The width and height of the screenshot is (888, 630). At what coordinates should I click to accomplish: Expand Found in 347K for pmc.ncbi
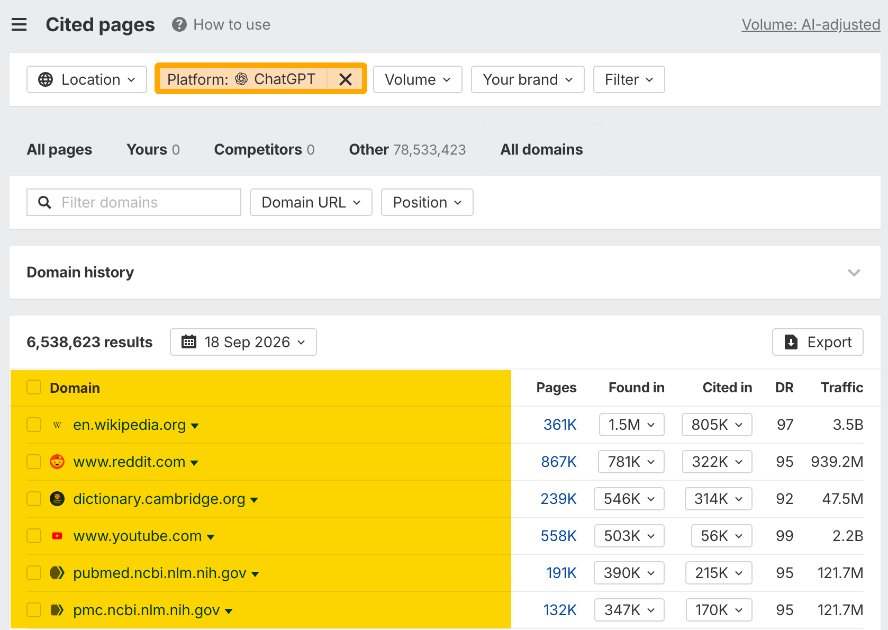tap(630, 610)
